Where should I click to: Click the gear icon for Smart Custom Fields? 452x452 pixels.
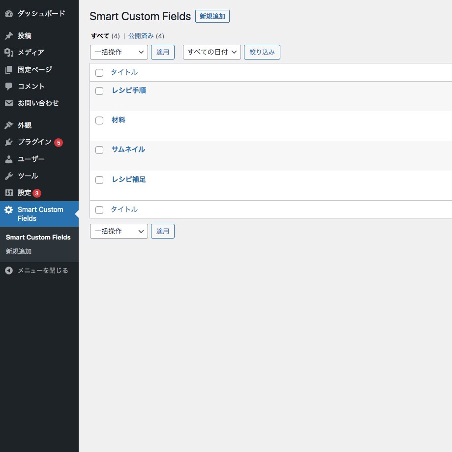9,210
